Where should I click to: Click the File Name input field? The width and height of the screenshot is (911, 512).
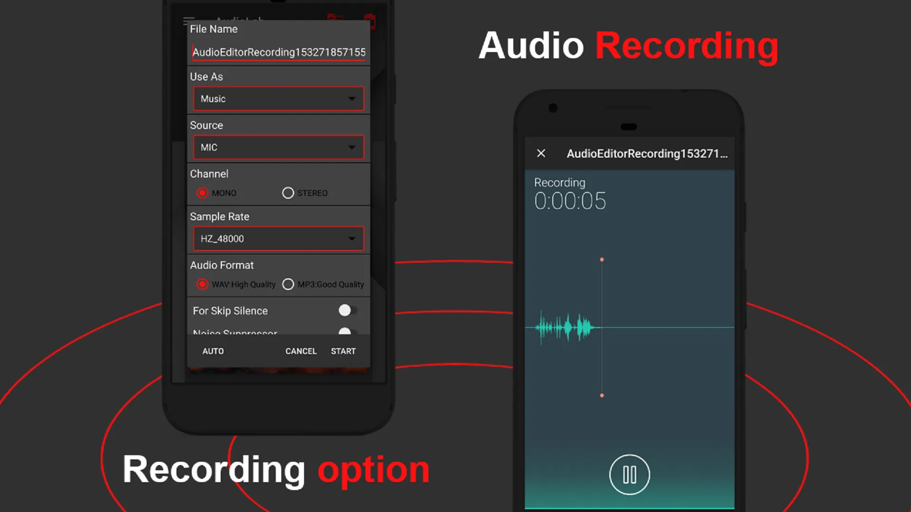click(x=279, y=52)
